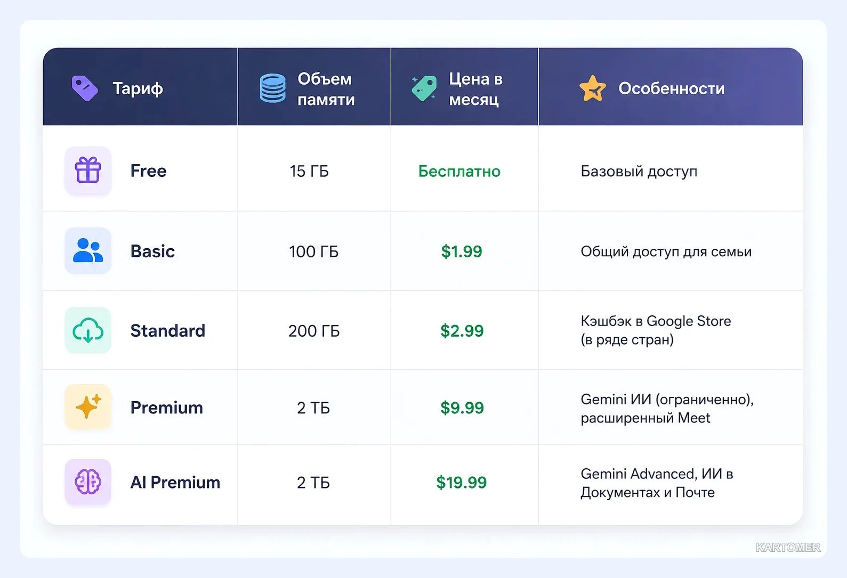Click the KARTOMER watermark
Viewport: 847px width, 578px height.
[x=788, y=548]
